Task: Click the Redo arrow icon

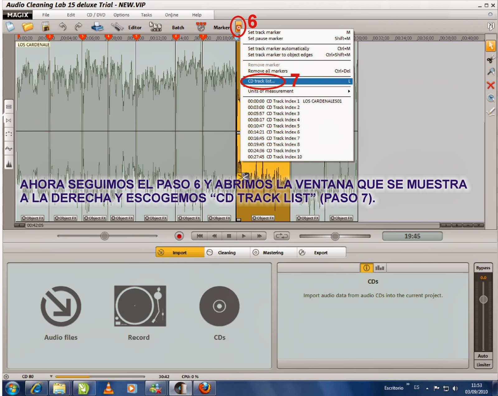Action: pos(78,27)
